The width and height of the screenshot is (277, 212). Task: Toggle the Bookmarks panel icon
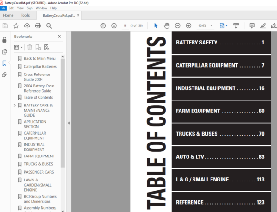coord(5,63)
